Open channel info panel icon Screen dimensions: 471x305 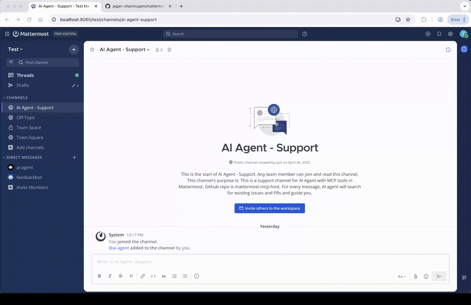click(x=448, y=50)
